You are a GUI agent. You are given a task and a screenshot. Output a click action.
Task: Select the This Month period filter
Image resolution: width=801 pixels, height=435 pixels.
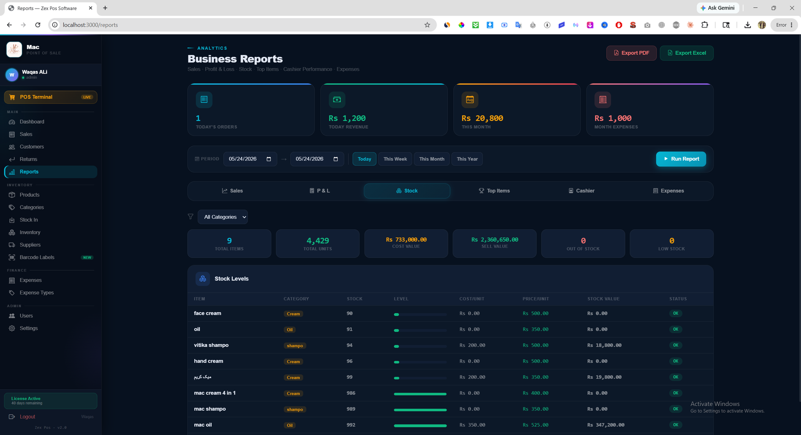pyautogui.click(x=432, y=159)
